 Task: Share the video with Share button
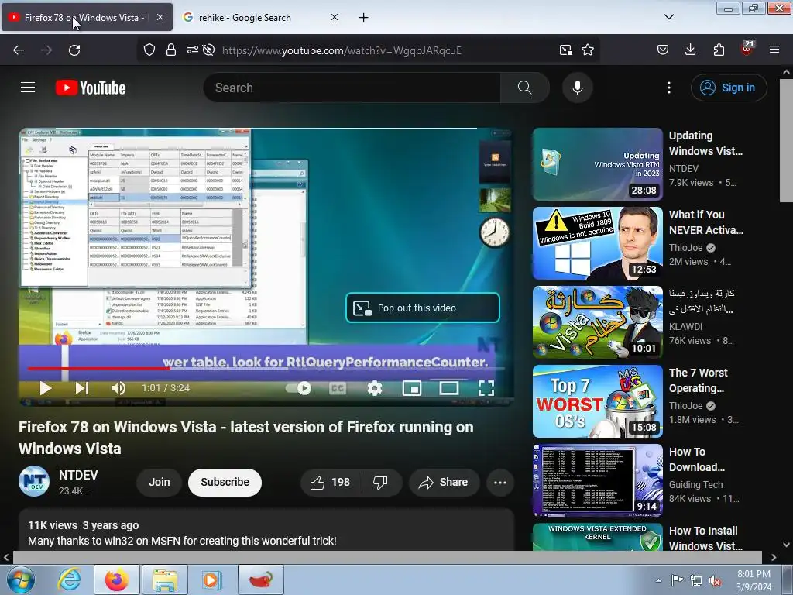coord(444,482)
